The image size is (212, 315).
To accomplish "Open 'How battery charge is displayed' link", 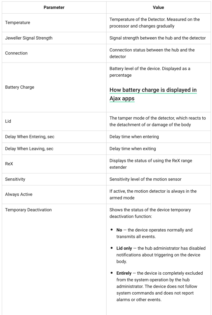I will [x=153, y=94].
